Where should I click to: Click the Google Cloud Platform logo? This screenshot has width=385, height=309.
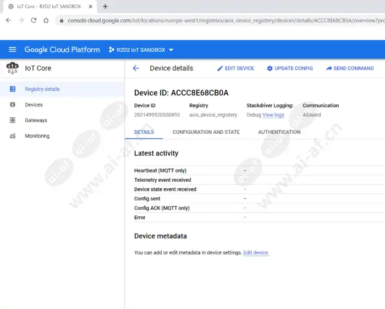coord(62,50)
